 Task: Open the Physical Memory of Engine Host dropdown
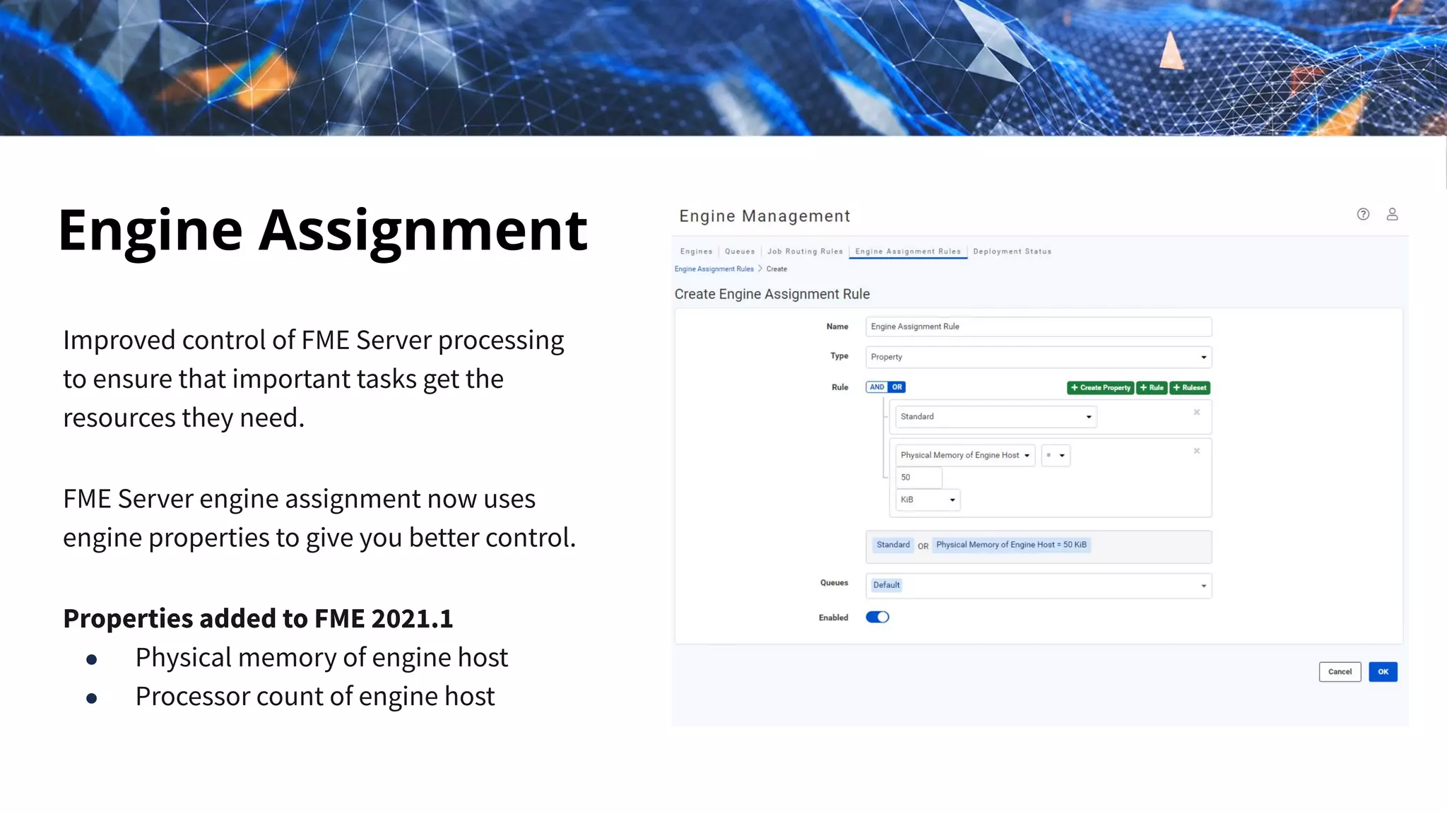[965, 456]
